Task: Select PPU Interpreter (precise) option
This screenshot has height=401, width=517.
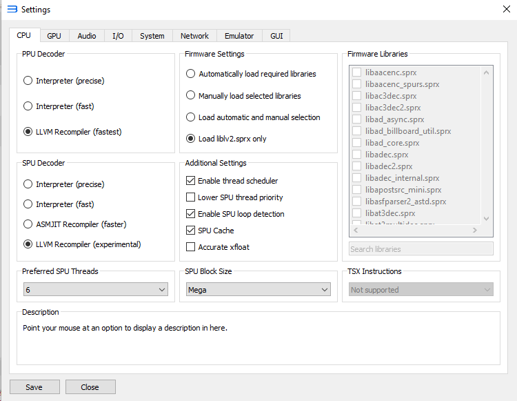Action: coord(28,81)
